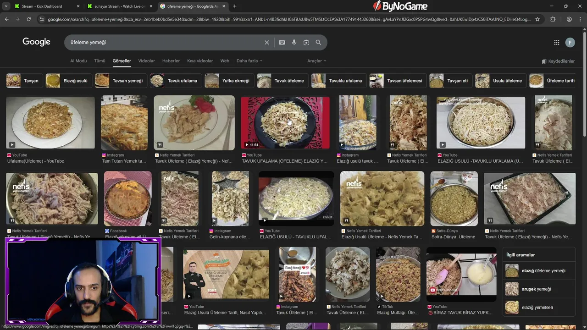Expand the Daha fazla dropdown
Screen dimensions: 587x330
click(x=249, y=61)
